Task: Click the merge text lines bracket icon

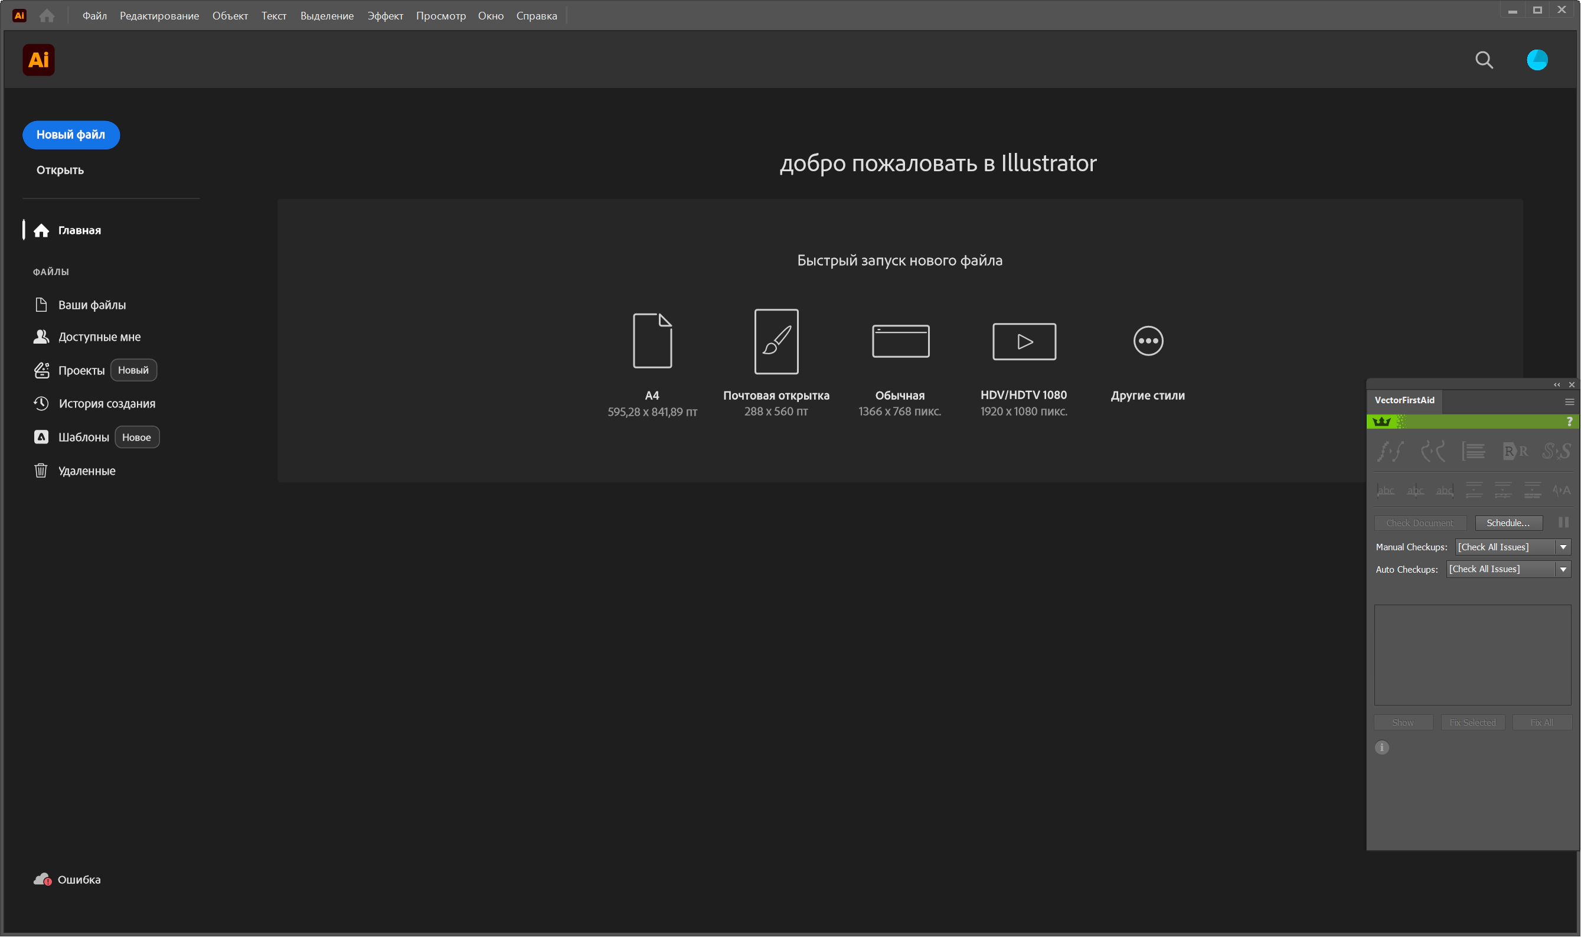Action: point(1474,452)
